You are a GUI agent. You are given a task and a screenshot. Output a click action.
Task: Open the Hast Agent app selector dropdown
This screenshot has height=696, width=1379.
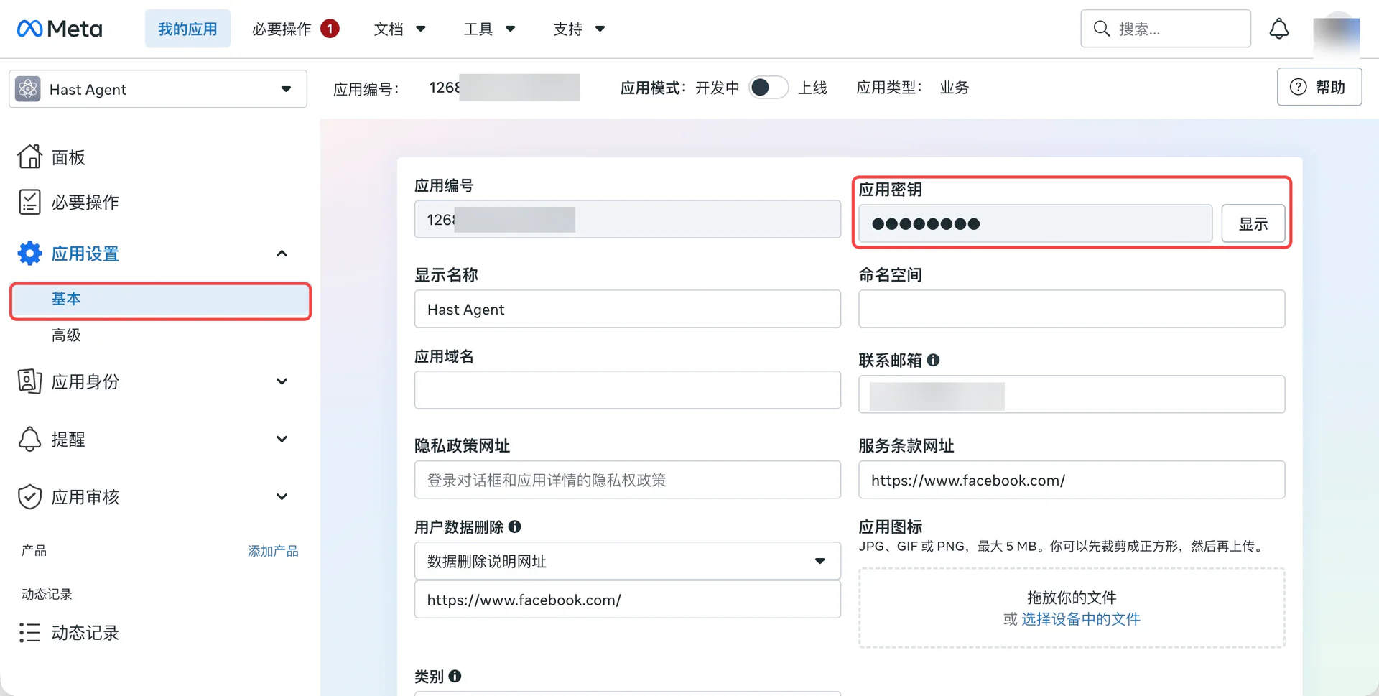click(x=158, y=89)
